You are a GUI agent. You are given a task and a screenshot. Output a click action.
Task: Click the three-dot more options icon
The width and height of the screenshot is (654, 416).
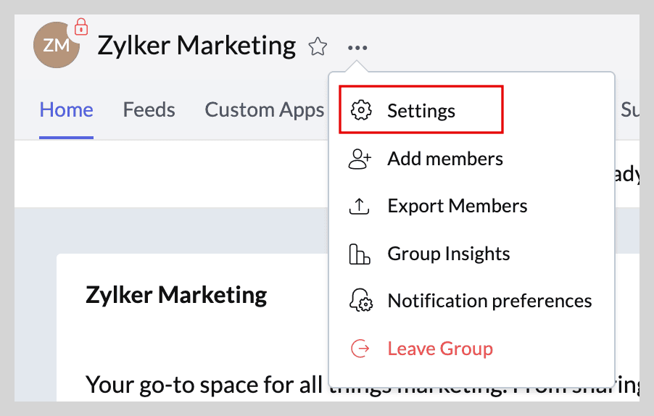point(357,48)
